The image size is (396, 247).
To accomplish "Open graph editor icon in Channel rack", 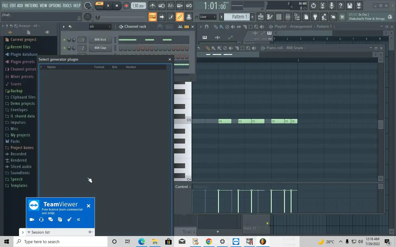I will pos(180,27).
